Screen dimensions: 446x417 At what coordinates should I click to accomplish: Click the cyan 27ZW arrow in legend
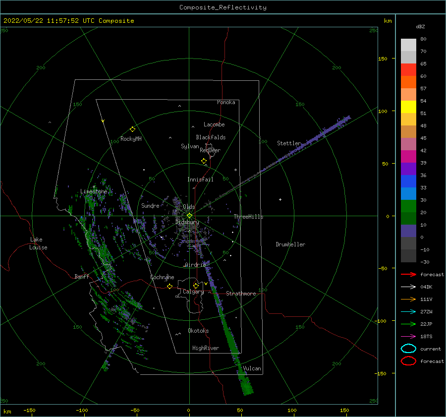pyautogui.click(x=408, y=312)
